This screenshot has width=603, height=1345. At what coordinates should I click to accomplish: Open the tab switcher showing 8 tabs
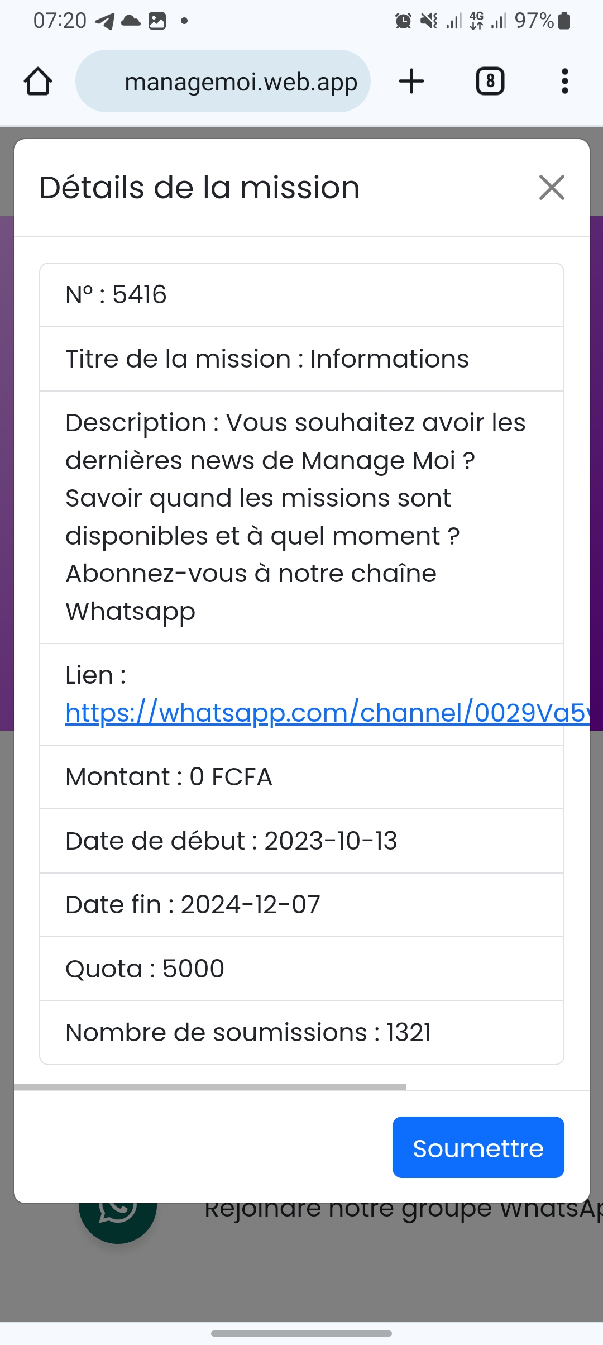(x=490, y=82)
